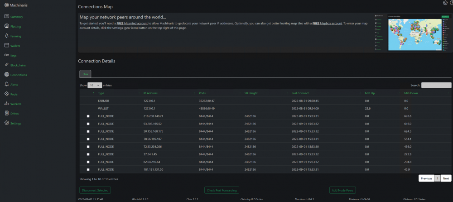Screen dimensions: 453x202
Task: Open the FREE Maxmind account link
Action: click(x=132, y=23)
